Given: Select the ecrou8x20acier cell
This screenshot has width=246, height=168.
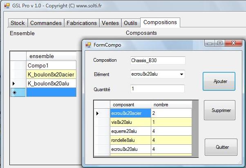Looking at the screenshot, I should pos(130,113).
